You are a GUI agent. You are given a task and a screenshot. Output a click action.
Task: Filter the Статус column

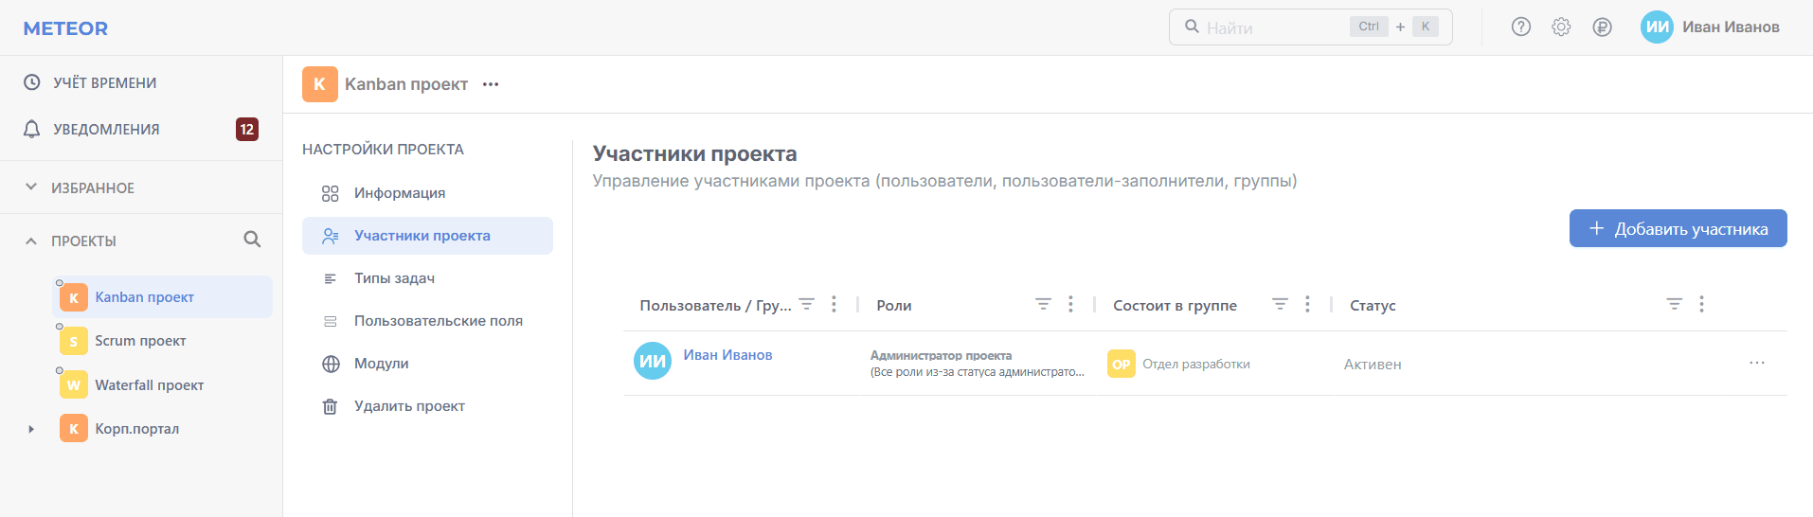[1675, 304]
